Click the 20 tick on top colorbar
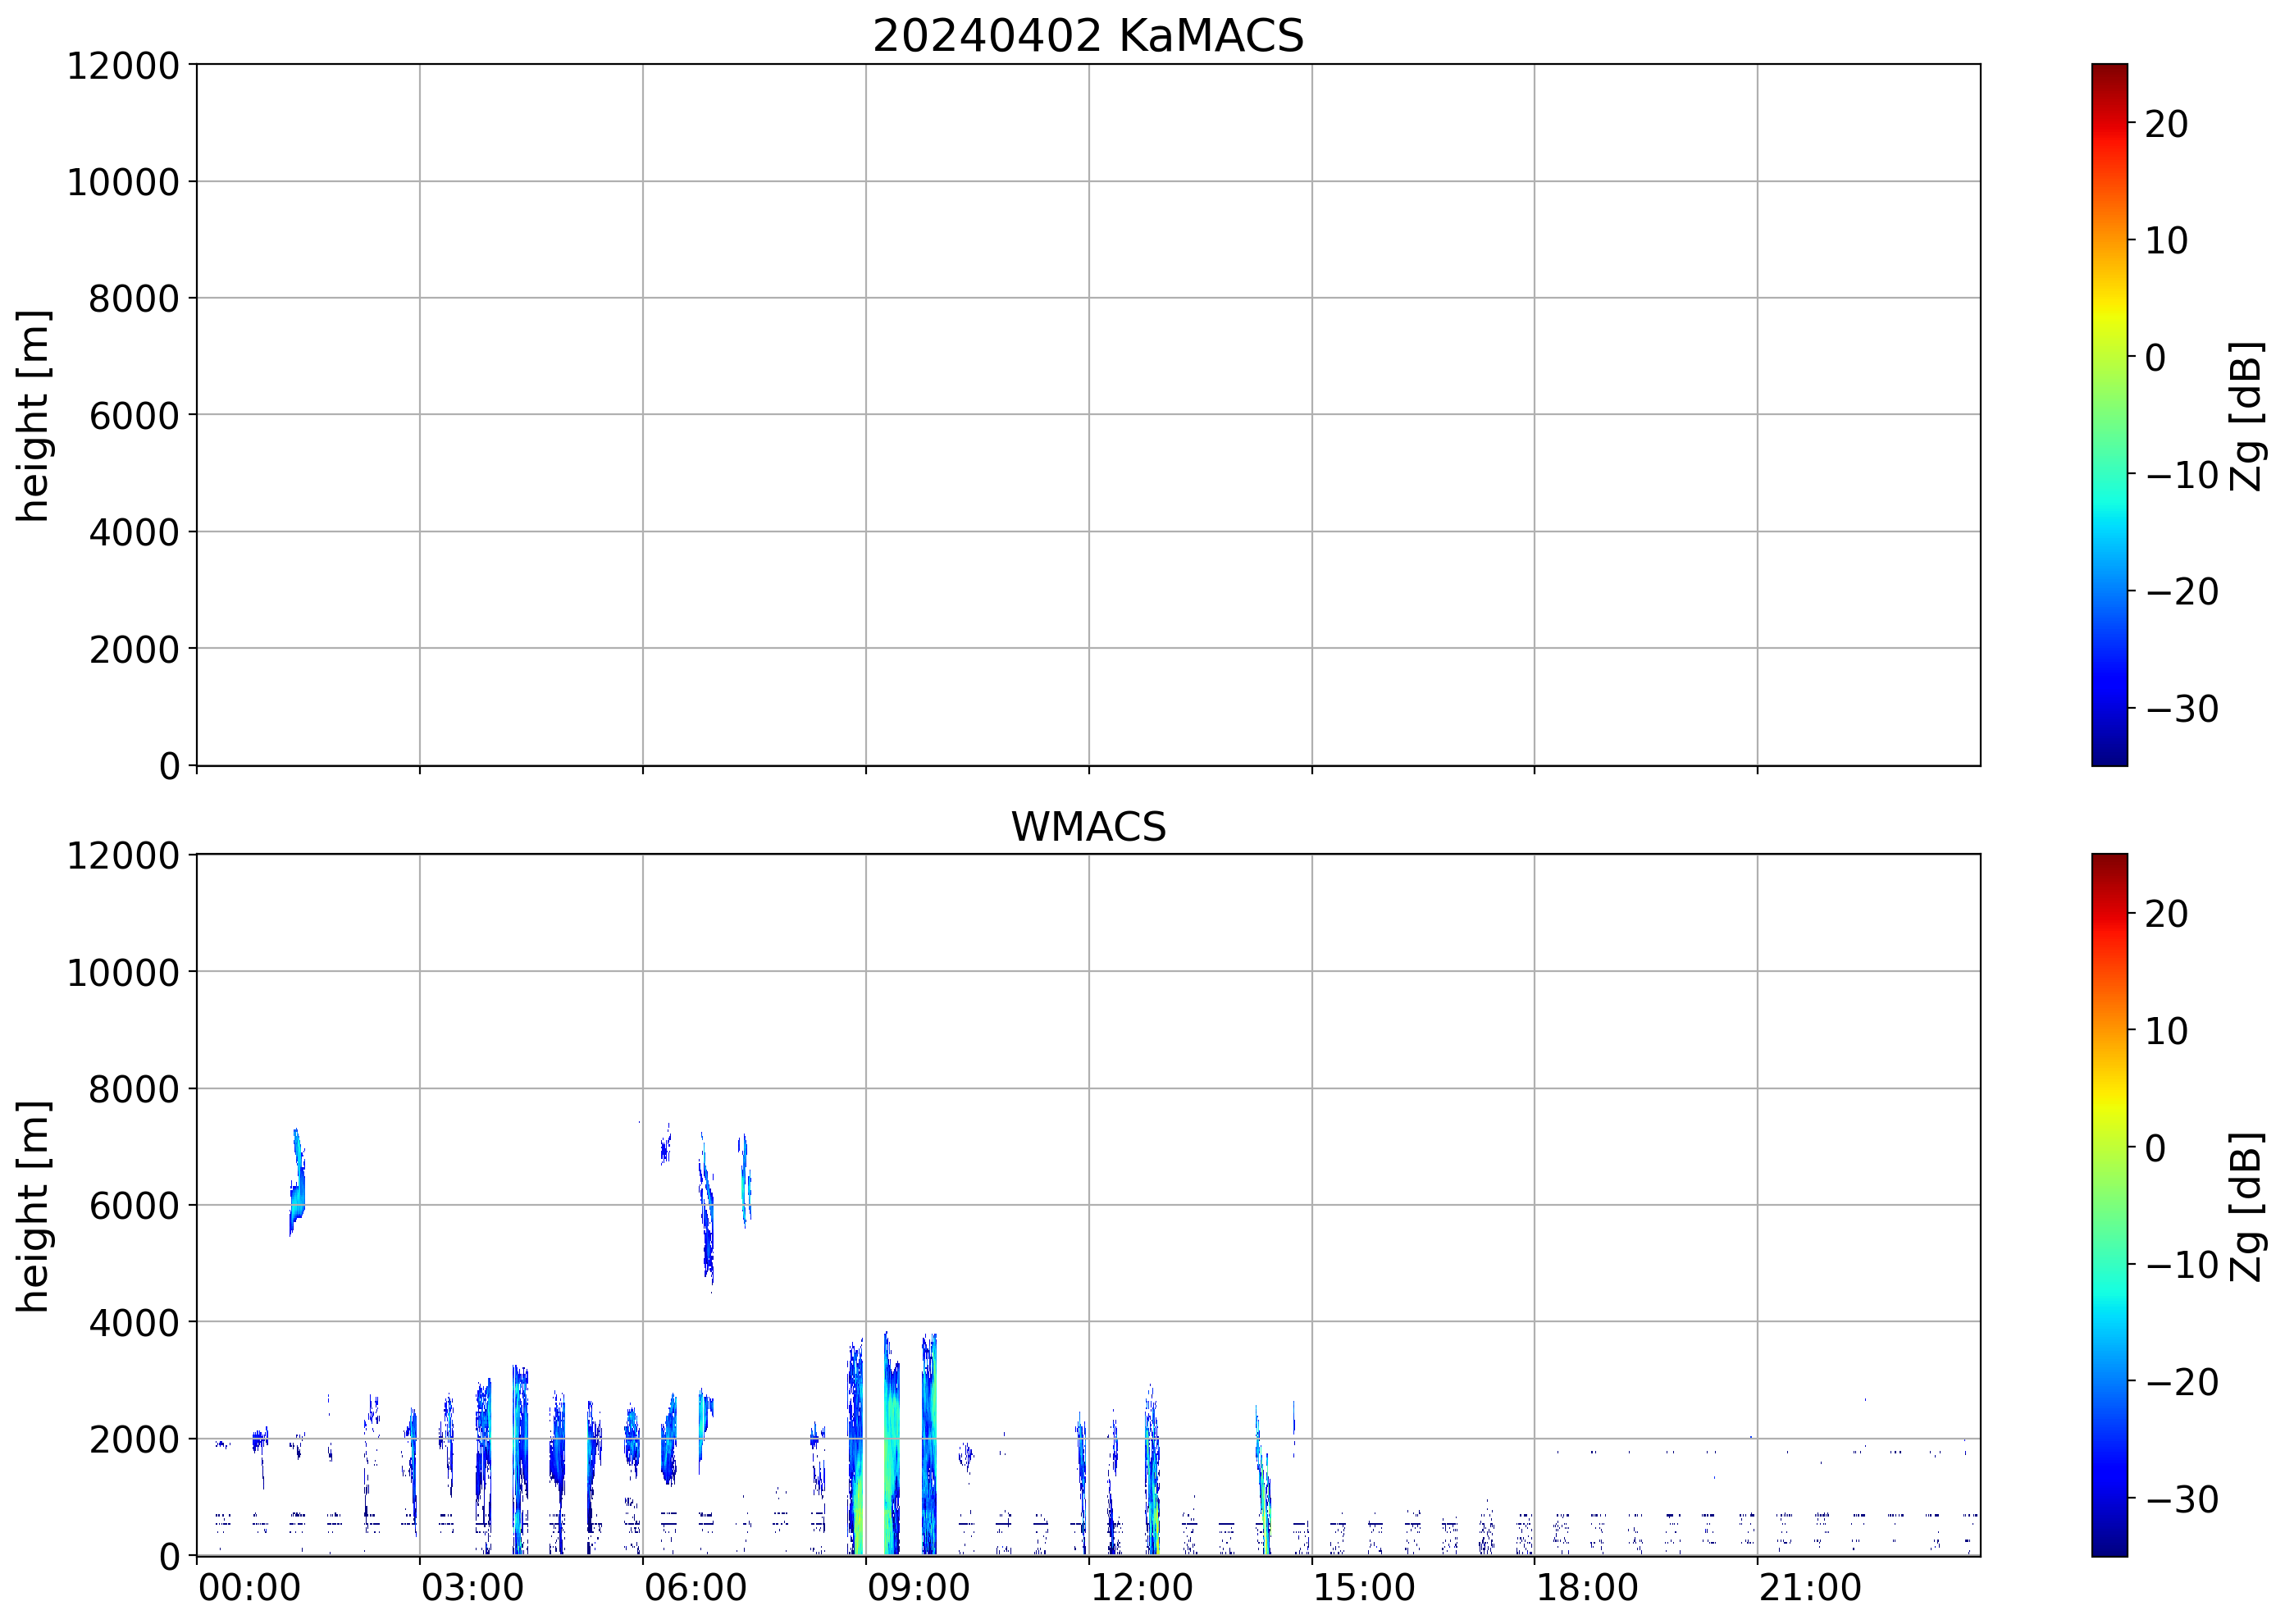 point(2166,124)
